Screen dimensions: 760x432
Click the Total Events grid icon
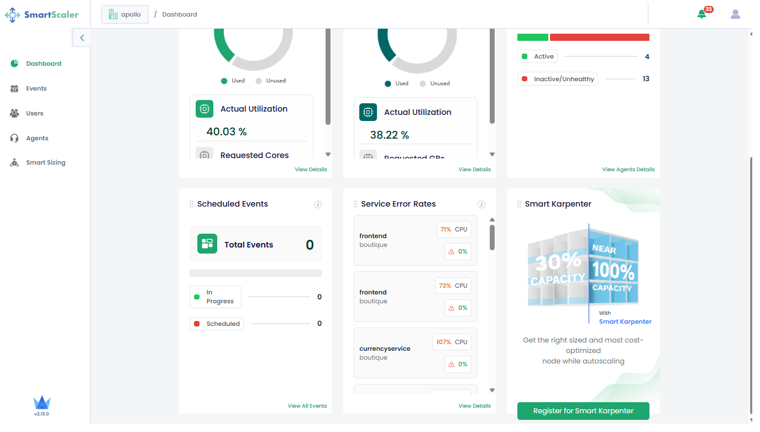(x=207, y=244)
